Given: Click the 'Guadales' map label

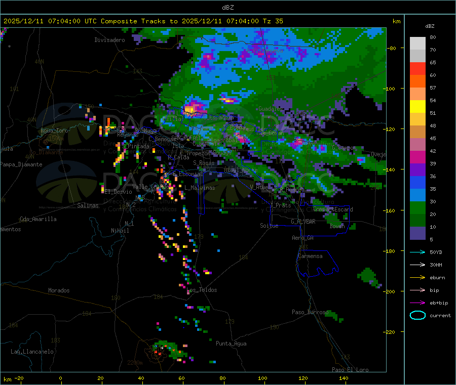Looking at the screenshot, I should click(271, 109).
